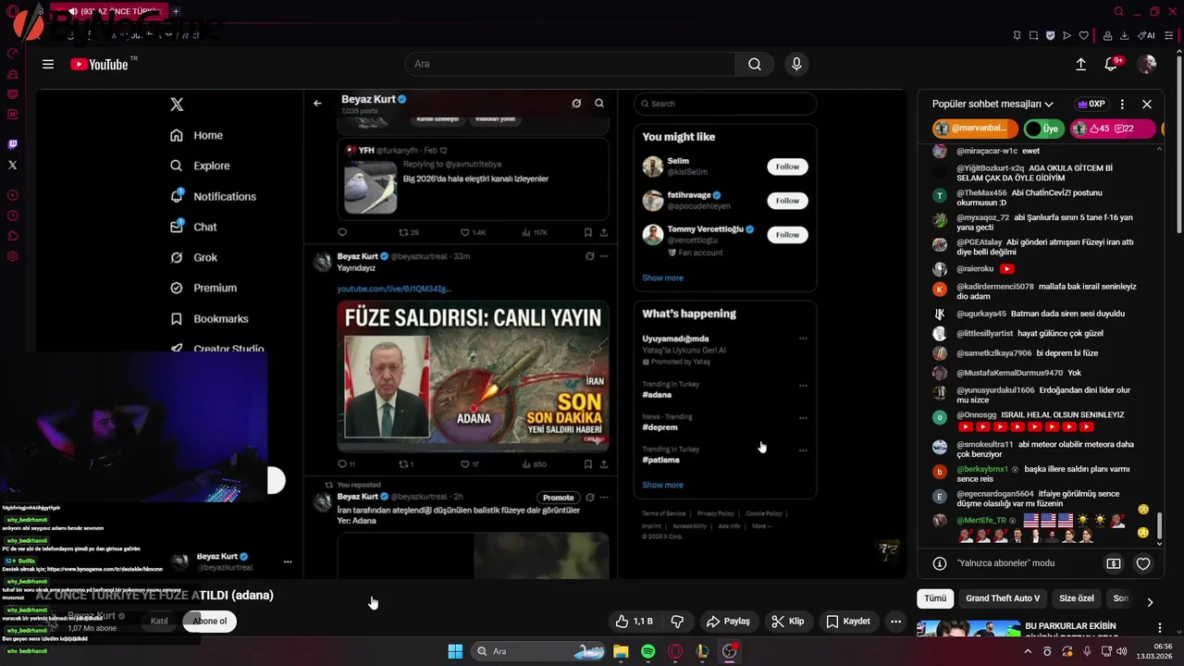
Task: Submit search with the magnifier button
Action: 755,64
